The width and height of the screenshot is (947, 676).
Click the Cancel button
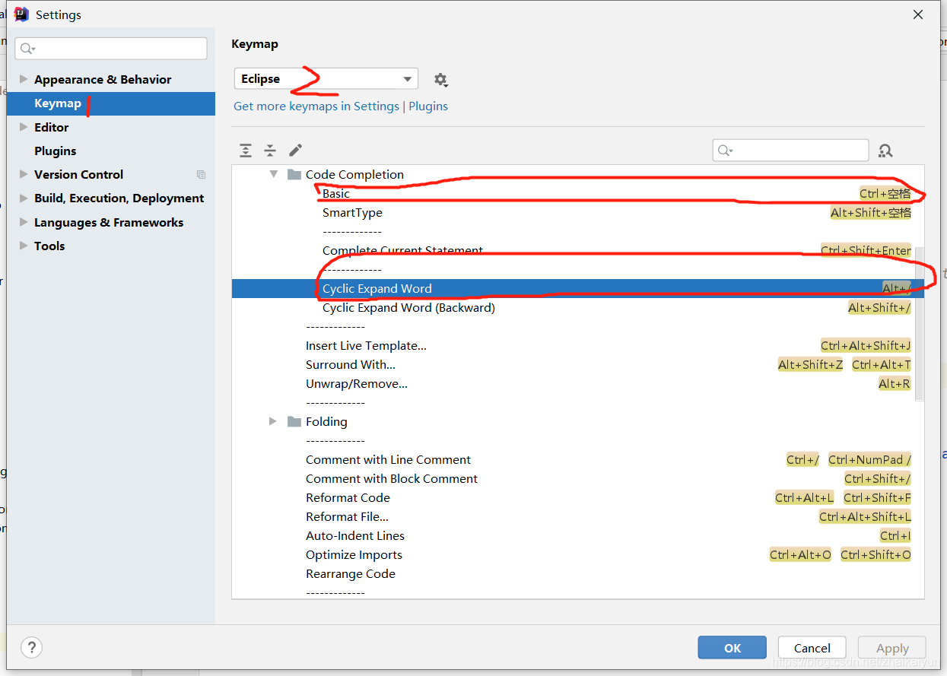tap(812, 648)
